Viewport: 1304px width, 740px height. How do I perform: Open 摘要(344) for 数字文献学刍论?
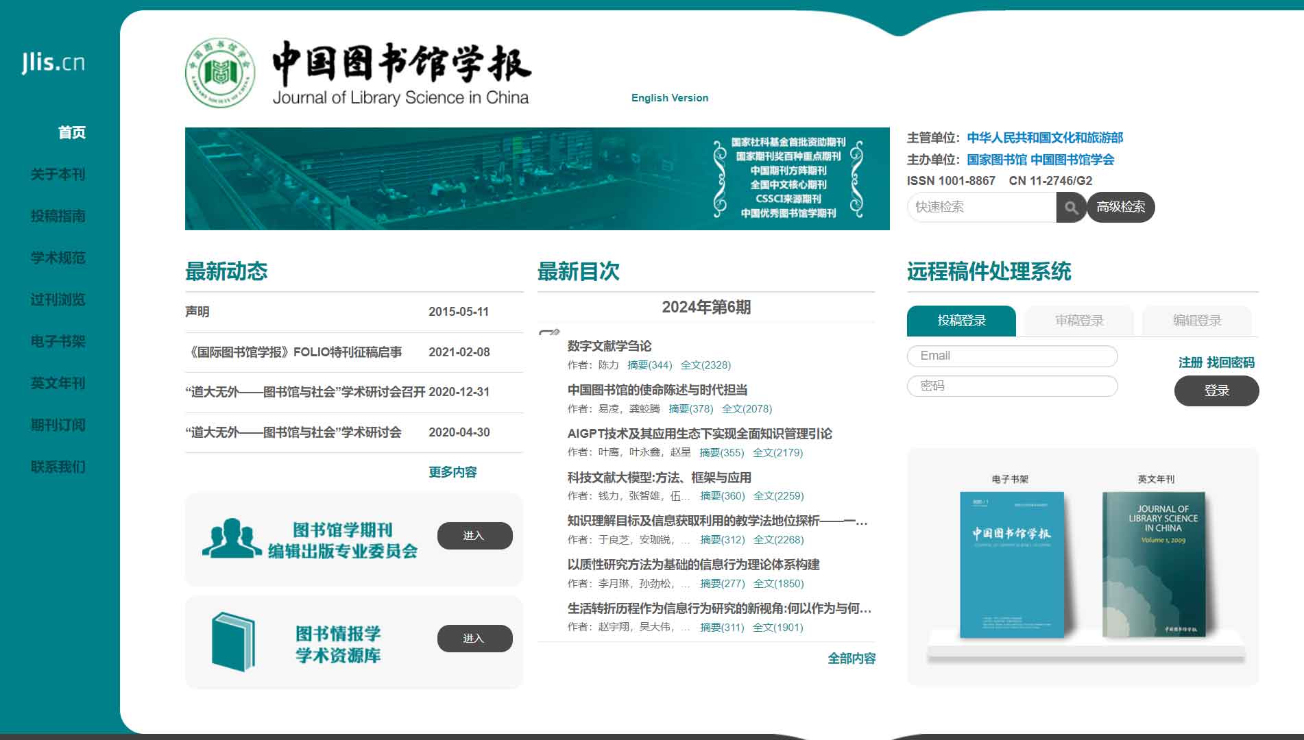[649, 365]
